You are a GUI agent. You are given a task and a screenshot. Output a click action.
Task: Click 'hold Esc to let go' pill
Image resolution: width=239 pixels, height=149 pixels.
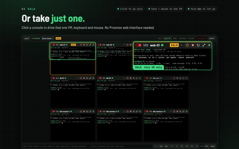coord(201,9)
